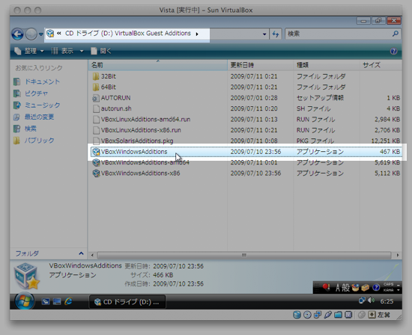This screenshot has height=335, width=412.
Task: Open the ピクチャ favorite link
Action: pyautogui.click(x=31, y=93)
